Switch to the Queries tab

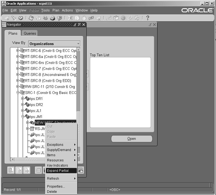pos(30,33)
